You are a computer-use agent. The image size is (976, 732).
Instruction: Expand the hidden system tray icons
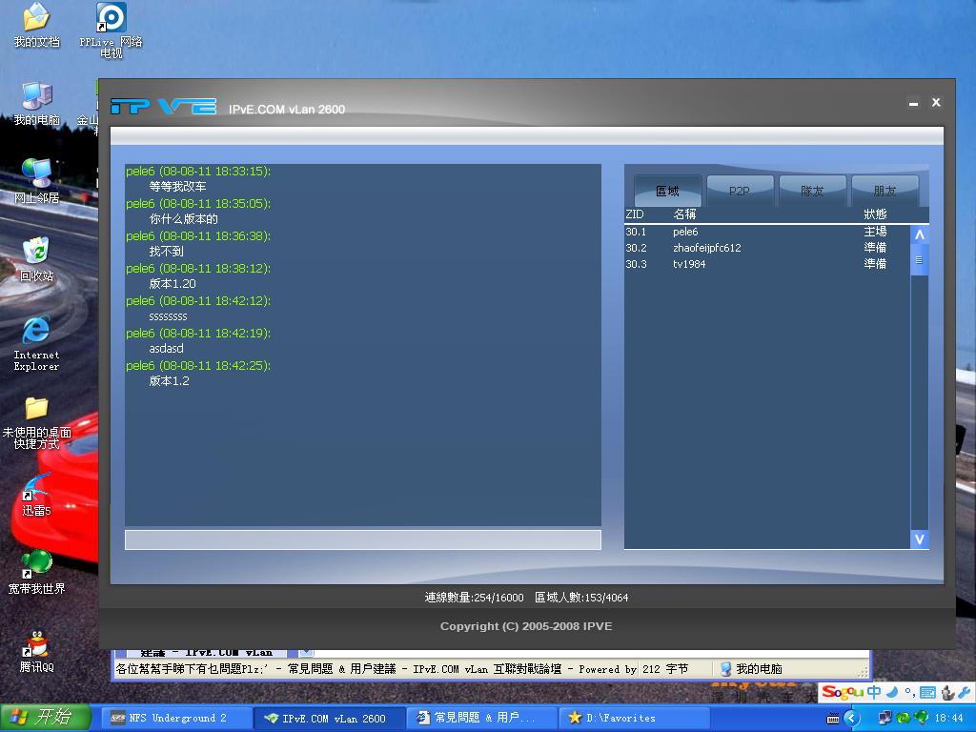(852, 718)
